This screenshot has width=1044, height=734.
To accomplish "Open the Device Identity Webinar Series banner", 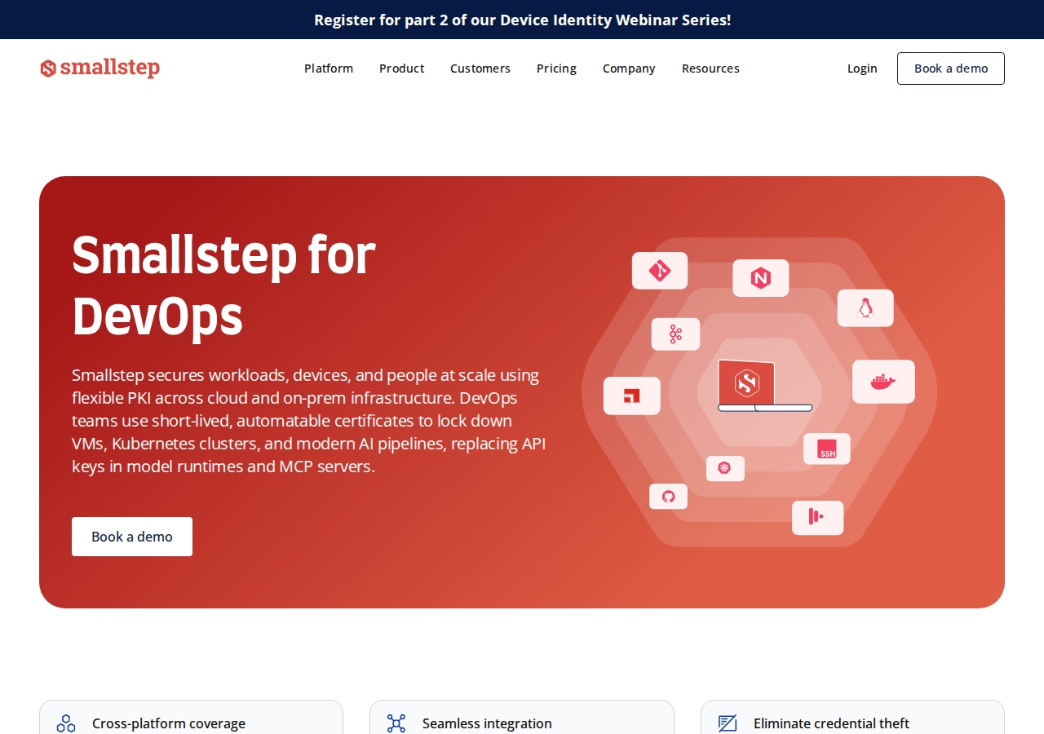I will [522, 20].
